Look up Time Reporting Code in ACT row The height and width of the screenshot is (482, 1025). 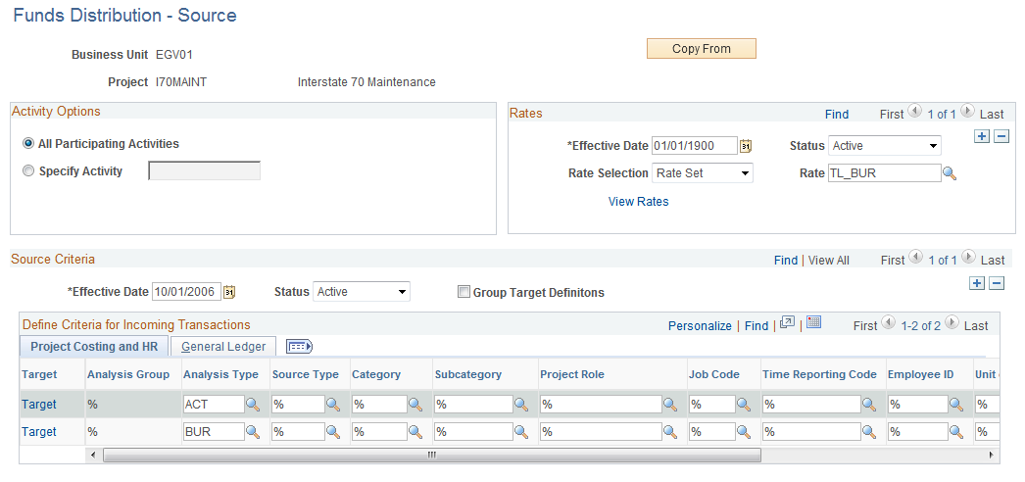[x=869, y=405]
